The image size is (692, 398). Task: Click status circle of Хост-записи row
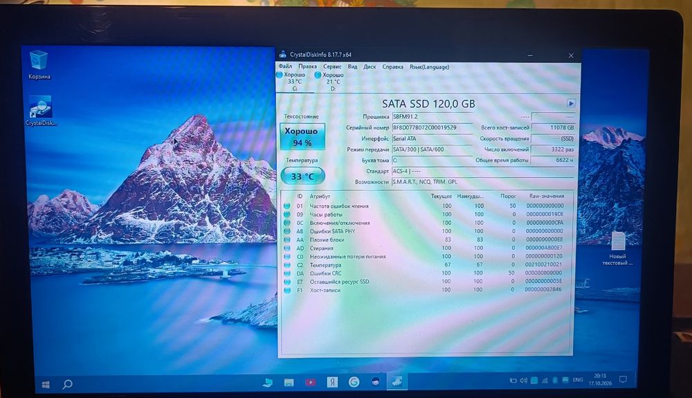(x=287, y=290)
